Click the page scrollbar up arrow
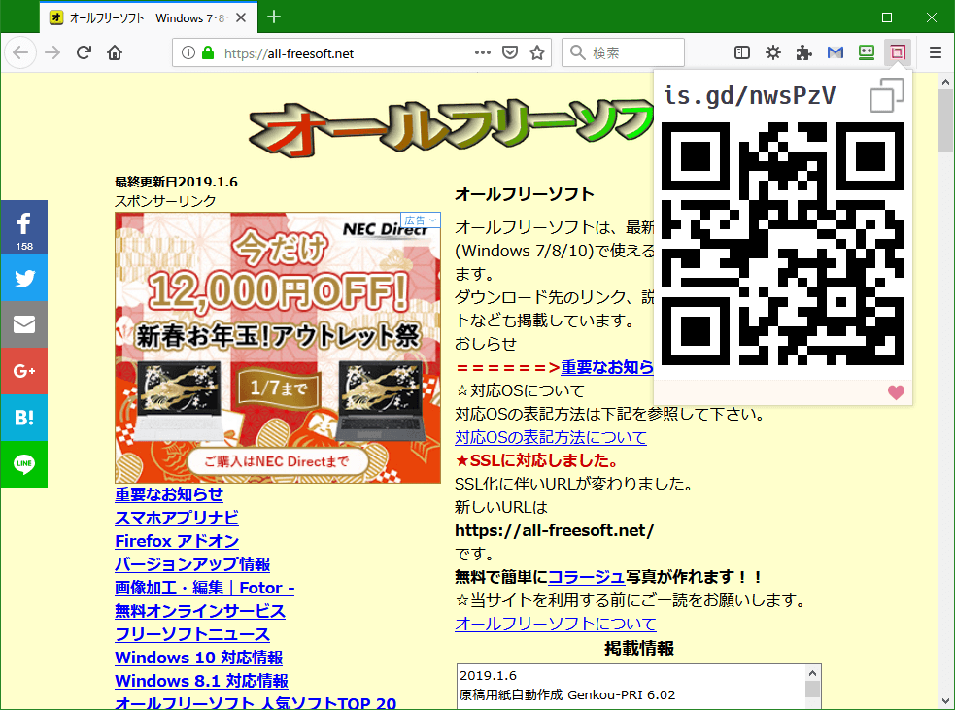 click(945, 81)
